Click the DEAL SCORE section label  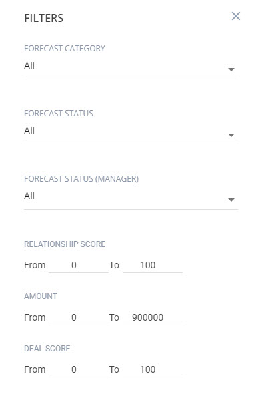point(47,348)
